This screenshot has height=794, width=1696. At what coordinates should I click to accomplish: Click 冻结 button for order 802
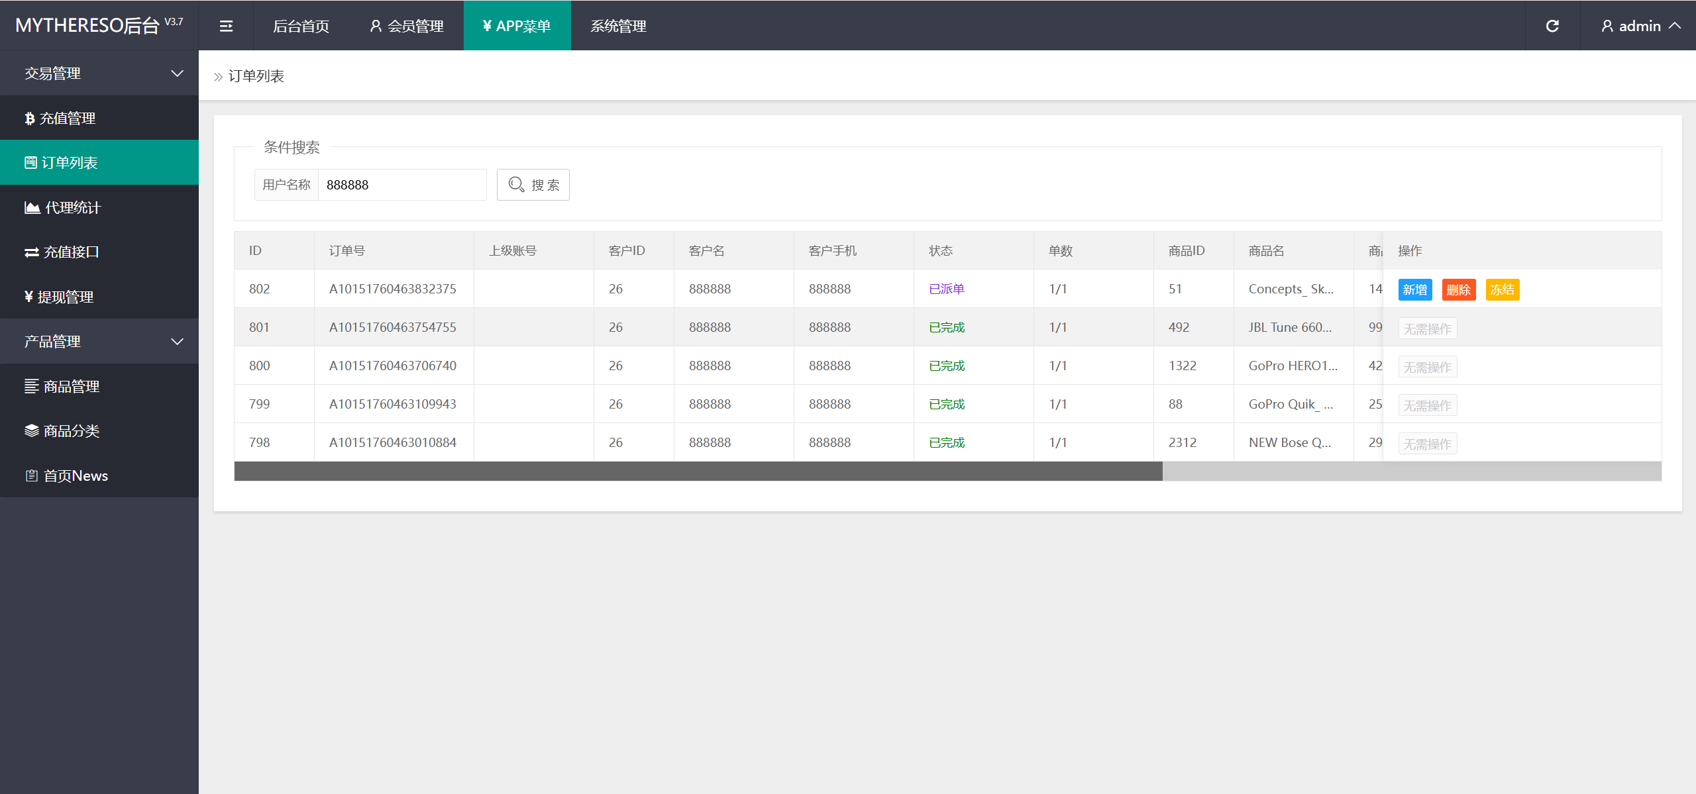point(1502,289)
